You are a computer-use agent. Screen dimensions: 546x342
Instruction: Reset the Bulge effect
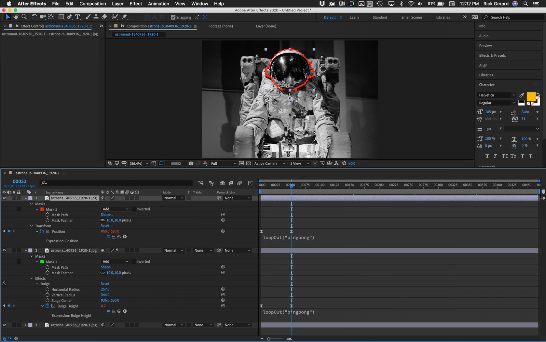click(x=105, y=283)
